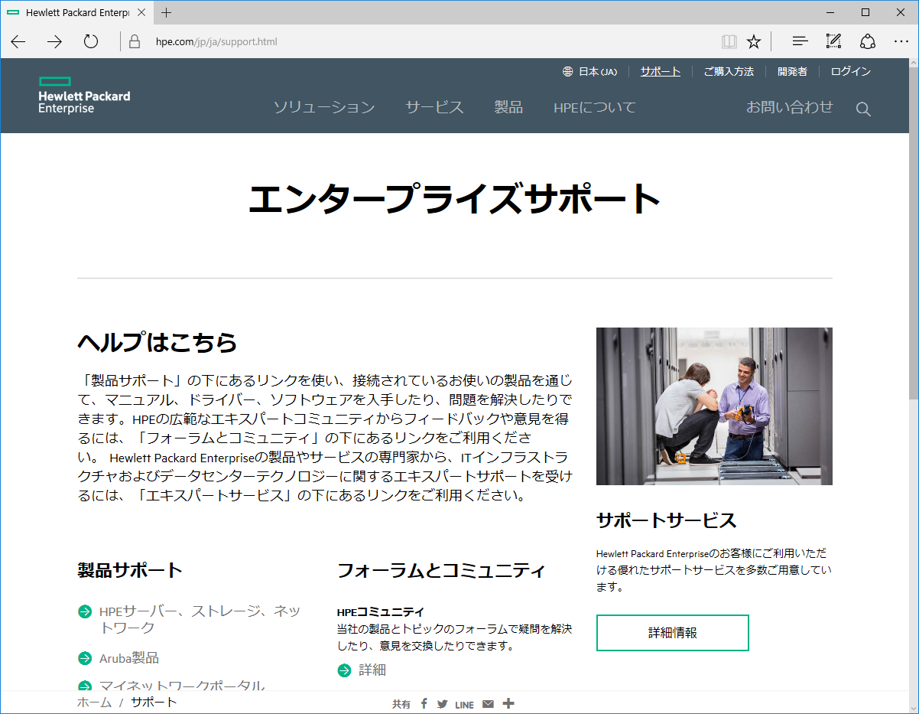Click the フォーラムとコミュニティ heading

click(x=441, y=570)
